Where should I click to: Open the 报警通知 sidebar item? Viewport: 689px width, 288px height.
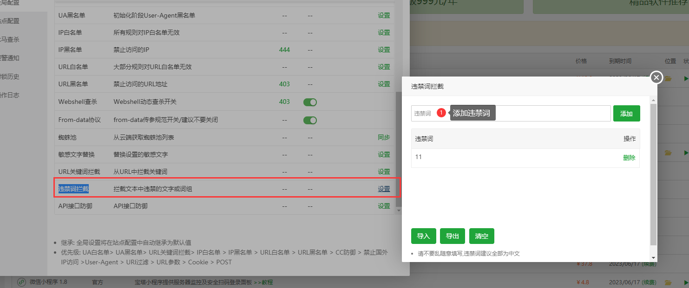[10, 58]
